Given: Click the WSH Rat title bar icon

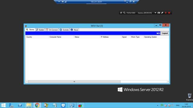Looking at the screenshot, I should [x=26, y=26].
